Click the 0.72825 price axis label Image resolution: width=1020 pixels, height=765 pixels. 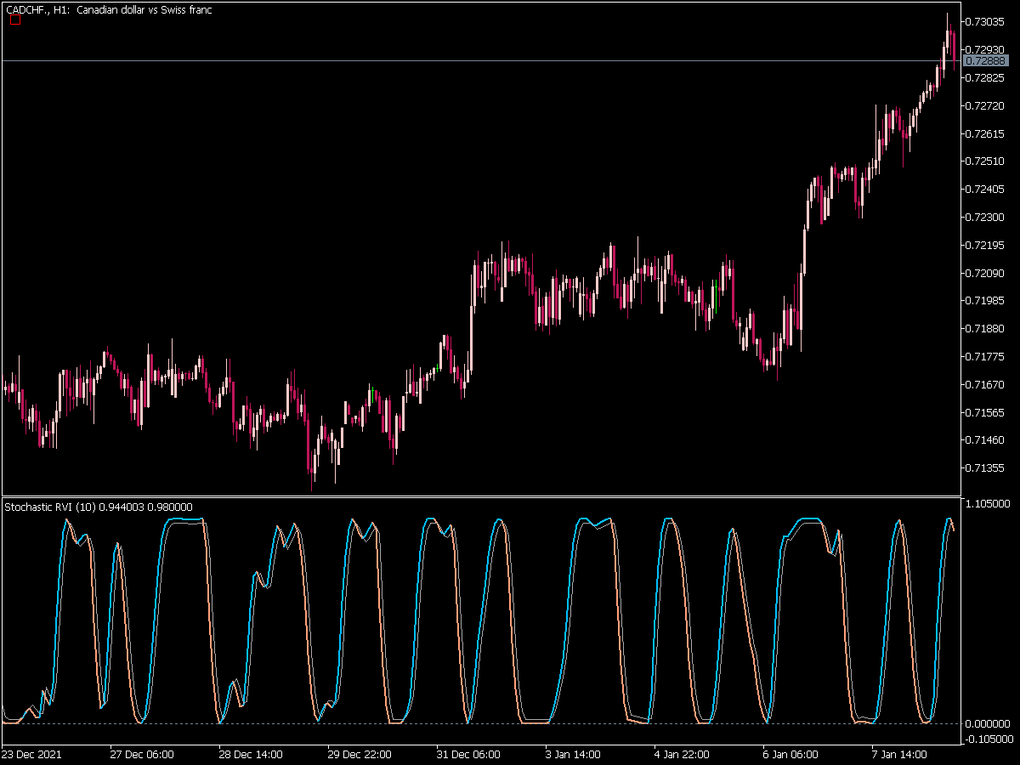click(987, 78)
